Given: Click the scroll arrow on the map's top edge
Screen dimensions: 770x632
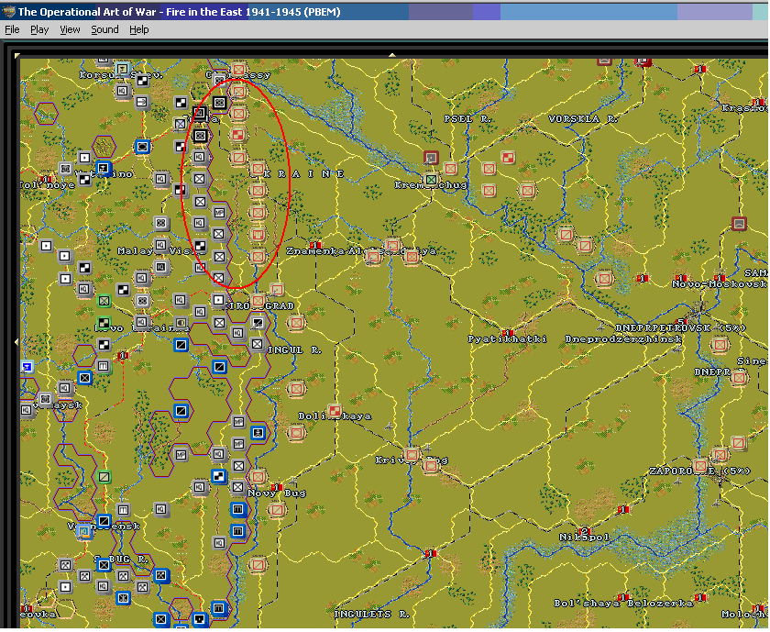Looking at the screenshot, I should pos(392,55).
